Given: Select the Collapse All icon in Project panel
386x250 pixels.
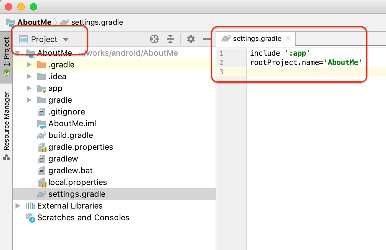Looking at the screenshot, I should [170, 39].
